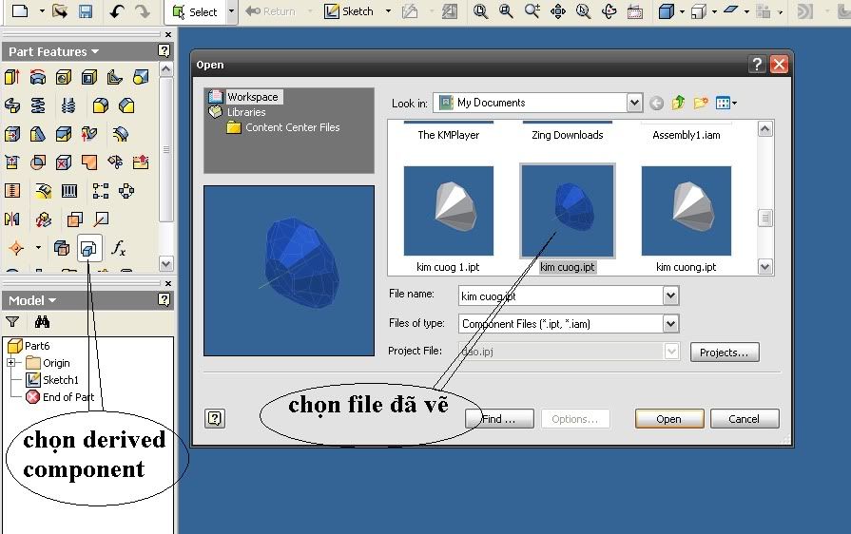Image resolution: width=851 pixels, height=534 pixels.
Task: Select the kim cuong.ipt thumbnail
Action: [x=686, y=211]
